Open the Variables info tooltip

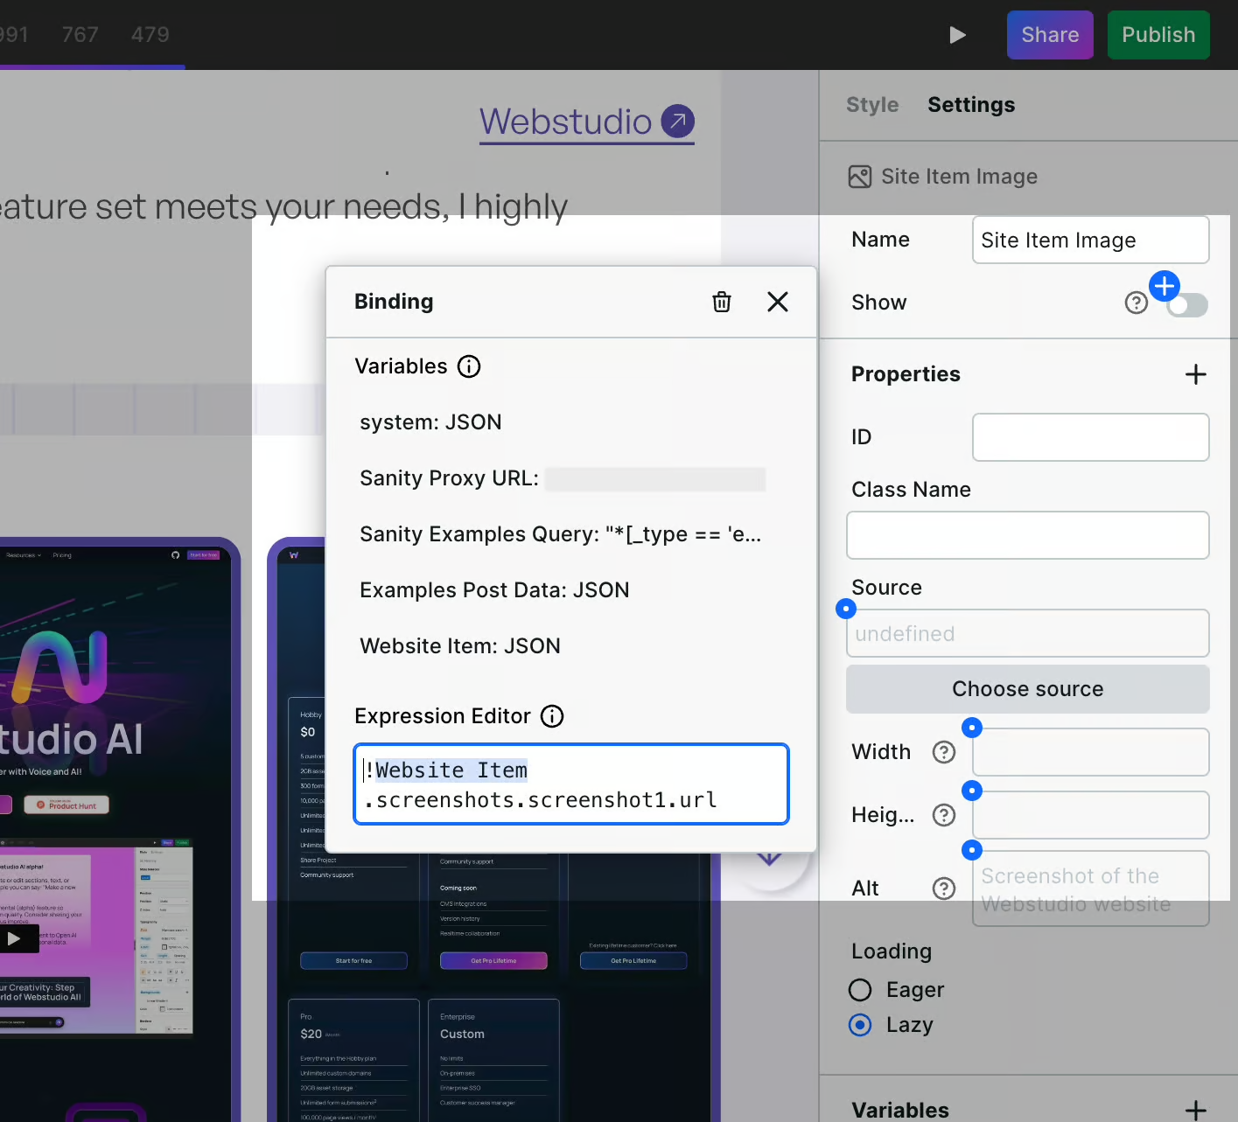(469, 366)
